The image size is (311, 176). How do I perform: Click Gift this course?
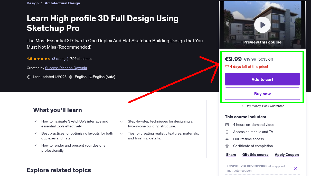coord(255,155)
